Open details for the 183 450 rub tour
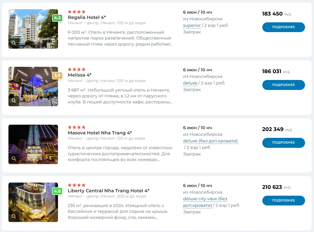The image size is (314, 232). (x=283, y=27)
